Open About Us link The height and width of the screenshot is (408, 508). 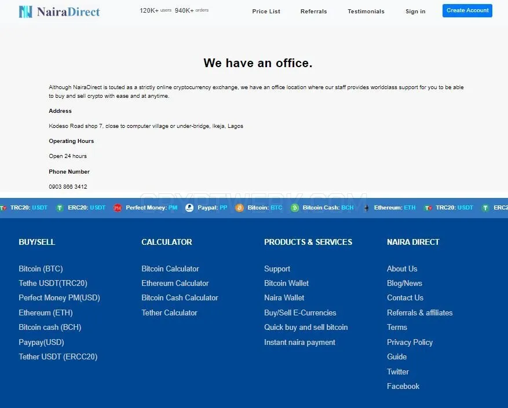(402, 269)
